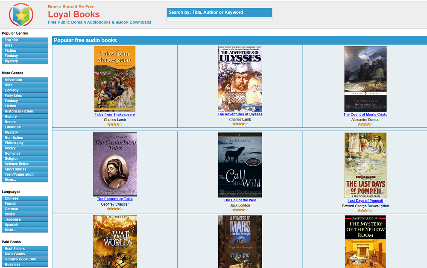Select Fantasy under More Genres
The width and height of the screenshot is (427, 268).
(25, 100)
